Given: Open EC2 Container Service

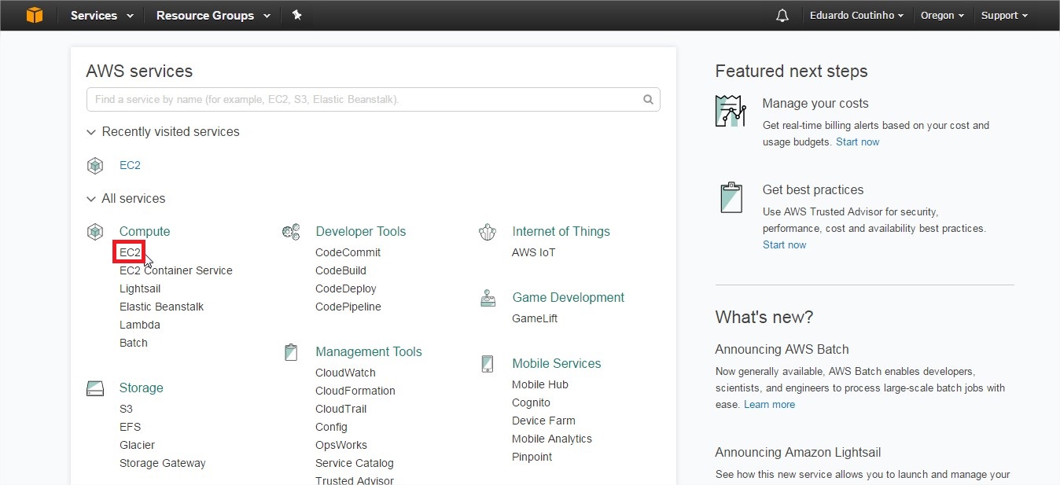Looking at the screenshot, I should 176,270.
